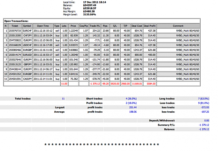Viewport: 218px width, 151px height.
Task: Click the Comment column header
Action: click(x=178, y=26)
